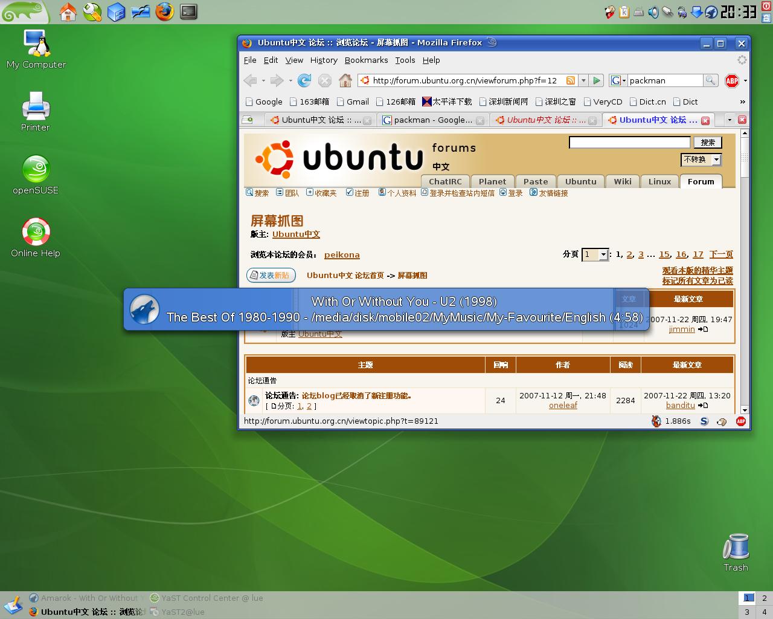Launch the YaST wrench panel icon
The image size is (773, 619).
tap(92, 11)
